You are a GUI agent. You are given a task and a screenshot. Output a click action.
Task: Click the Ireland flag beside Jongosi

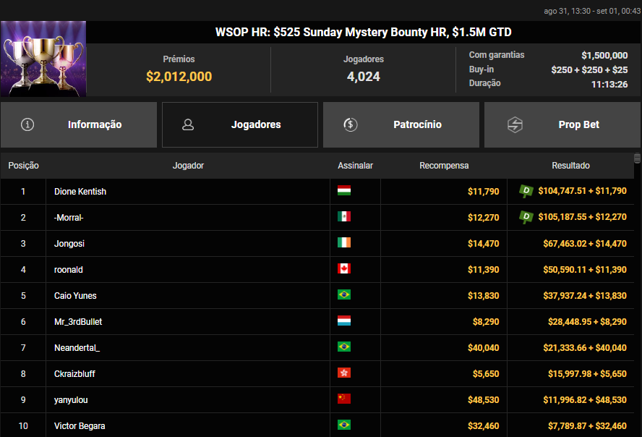coord(344,243)
